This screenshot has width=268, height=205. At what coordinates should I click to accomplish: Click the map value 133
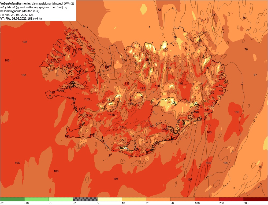click(x=87, y=99)
